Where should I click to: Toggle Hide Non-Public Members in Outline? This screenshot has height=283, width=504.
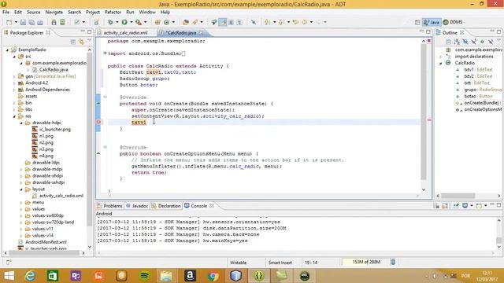pos(482,42)
